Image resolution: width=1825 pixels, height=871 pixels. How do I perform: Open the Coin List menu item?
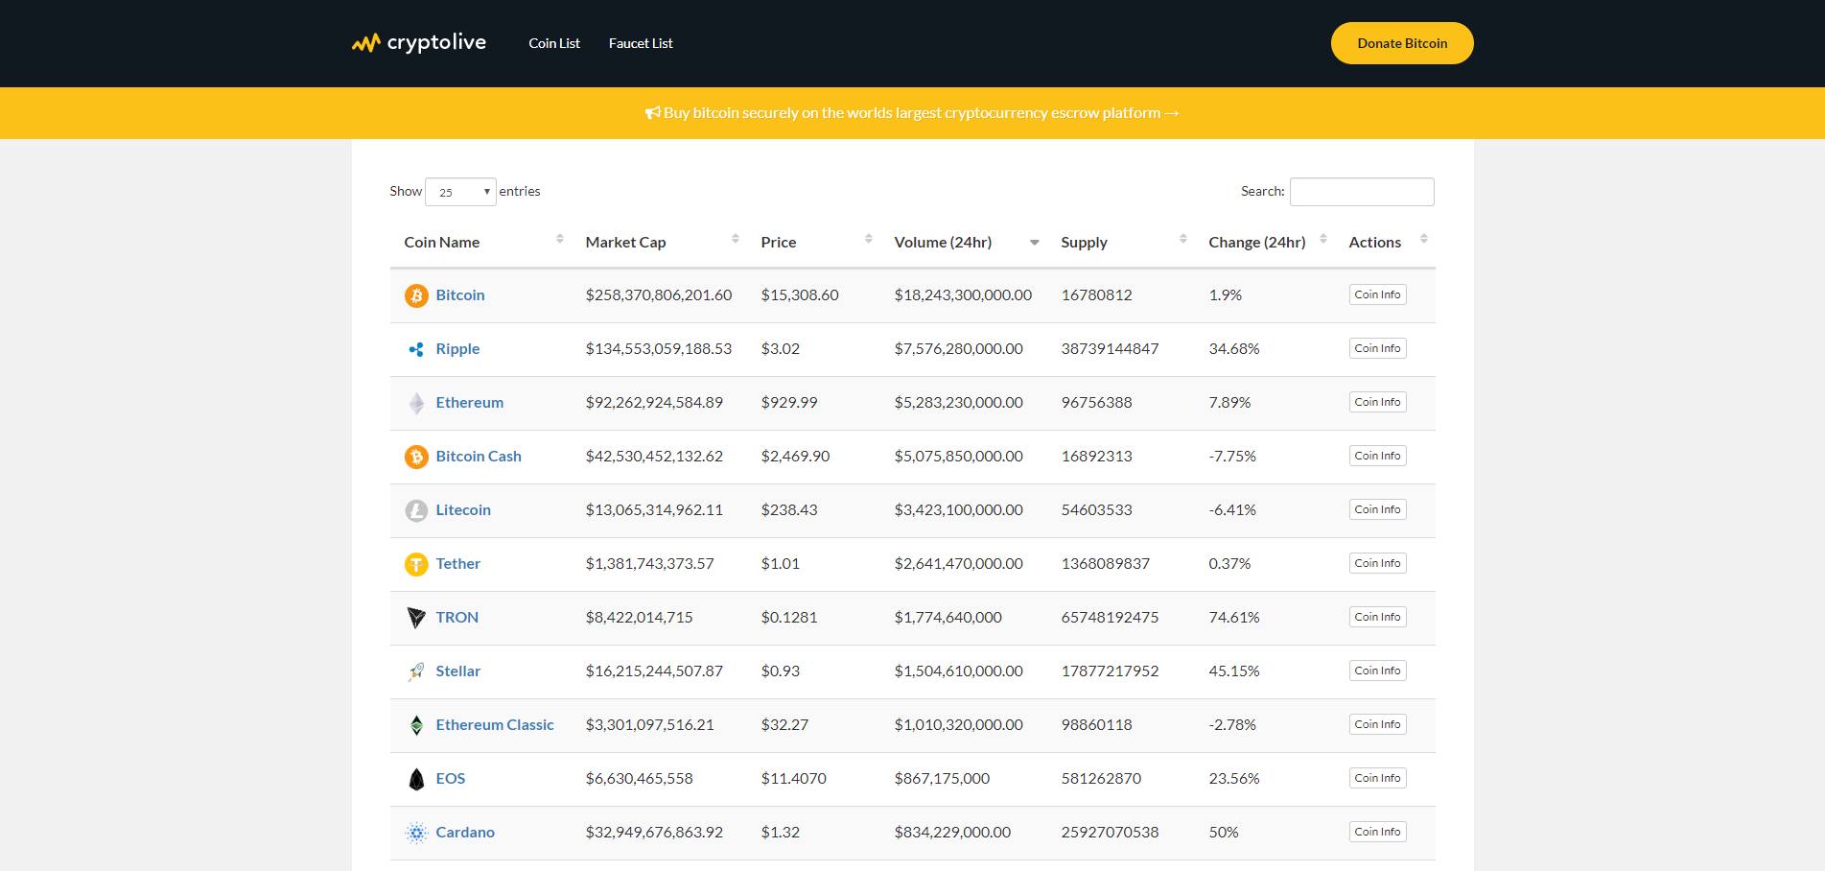(x=554, y=43)
